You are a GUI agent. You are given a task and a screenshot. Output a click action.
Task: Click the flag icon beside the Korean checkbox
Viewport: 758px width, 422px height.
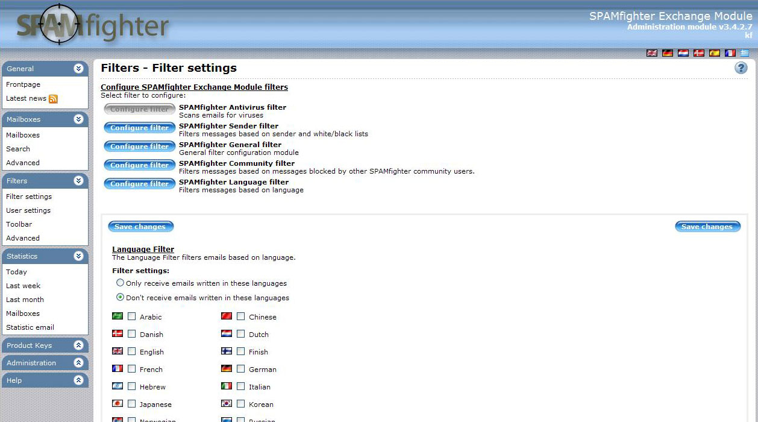[x=227, y=404]
